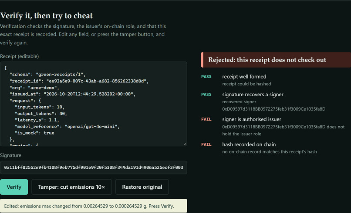Click the "org": "acme-demo" line
Image resolution: width=351 pixels, height=213 pixels.
click(34, 88)
